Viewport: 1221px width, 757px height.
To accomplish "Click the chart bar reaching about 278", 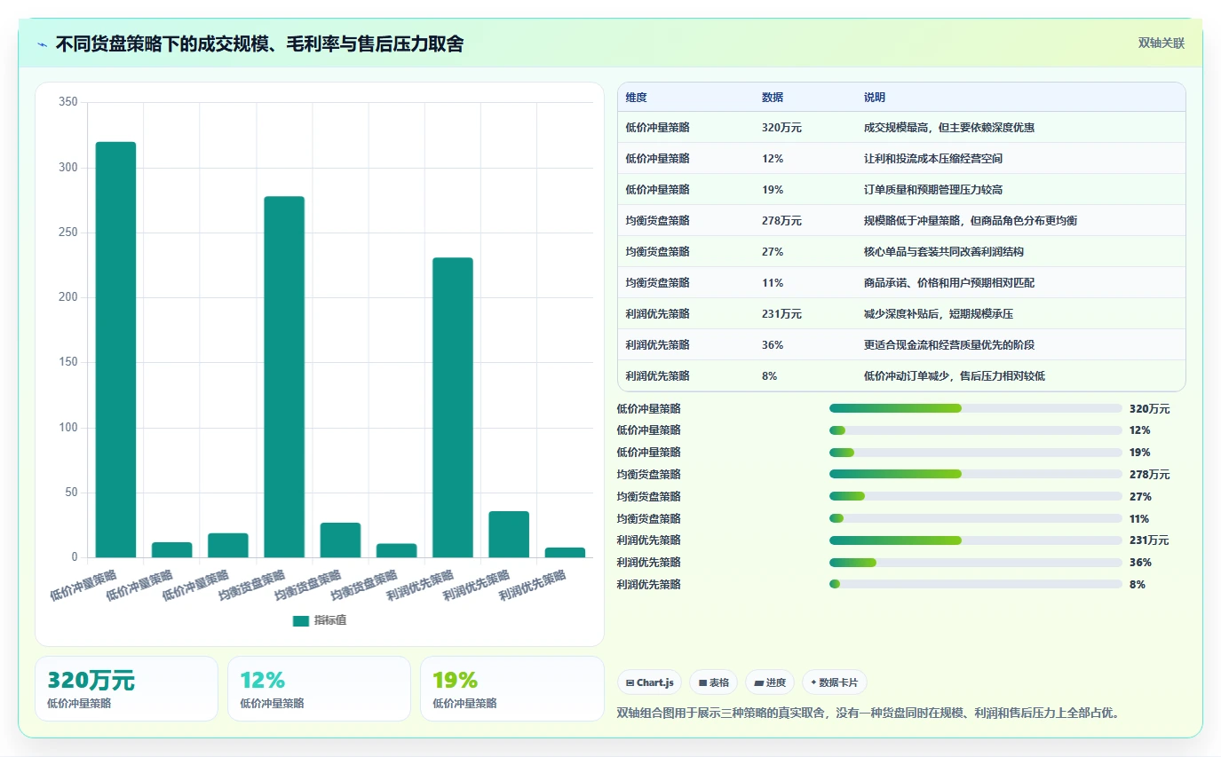I will point(284,377).
